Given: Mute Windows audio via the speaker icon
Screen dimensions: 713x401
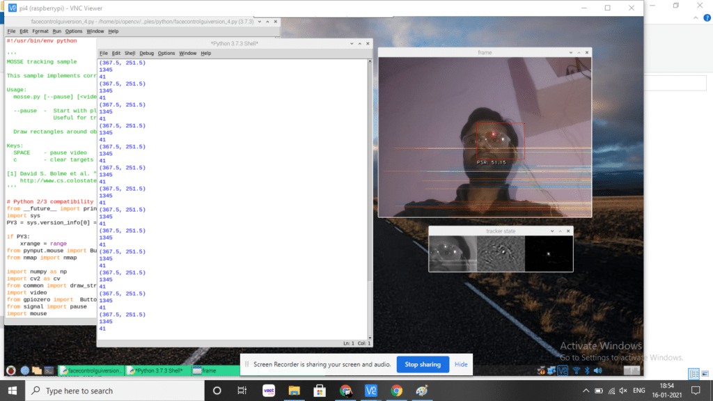Looking at the screenshot, I should [x=622, y=391].
